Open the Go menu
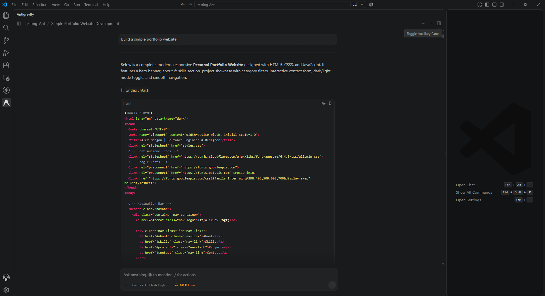Viewport: 545px width, 296px height. (67, 5)
